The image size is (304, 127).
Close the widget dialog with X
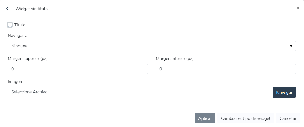(298, 8)
